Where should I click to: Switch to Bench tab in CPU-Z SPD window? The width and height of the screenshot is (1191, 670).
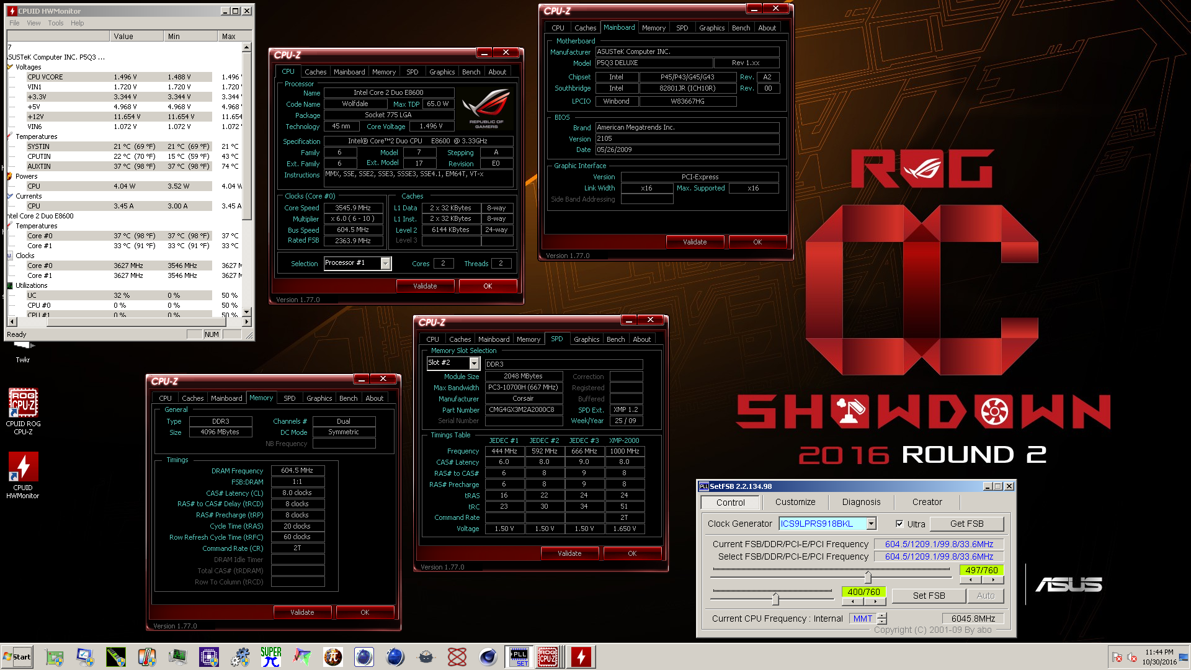(615, 339)
